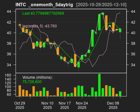Click the volume axis label "100"
This screenshot has width=140, height=112.
[x=8, y=87]
